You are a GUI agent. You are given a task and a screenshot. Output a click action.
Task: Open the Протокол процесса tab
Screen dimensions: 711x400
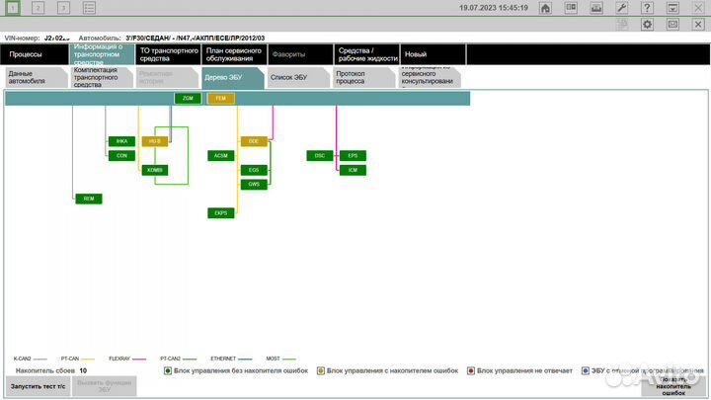358,78
